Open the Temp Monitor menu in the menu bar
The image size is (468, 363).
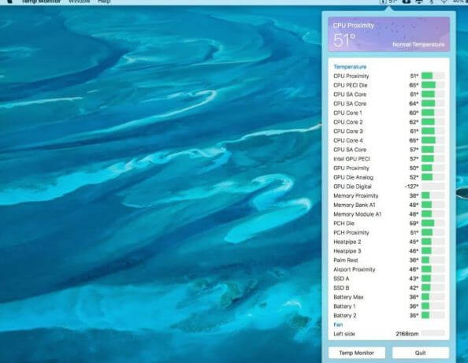[41, 2]
